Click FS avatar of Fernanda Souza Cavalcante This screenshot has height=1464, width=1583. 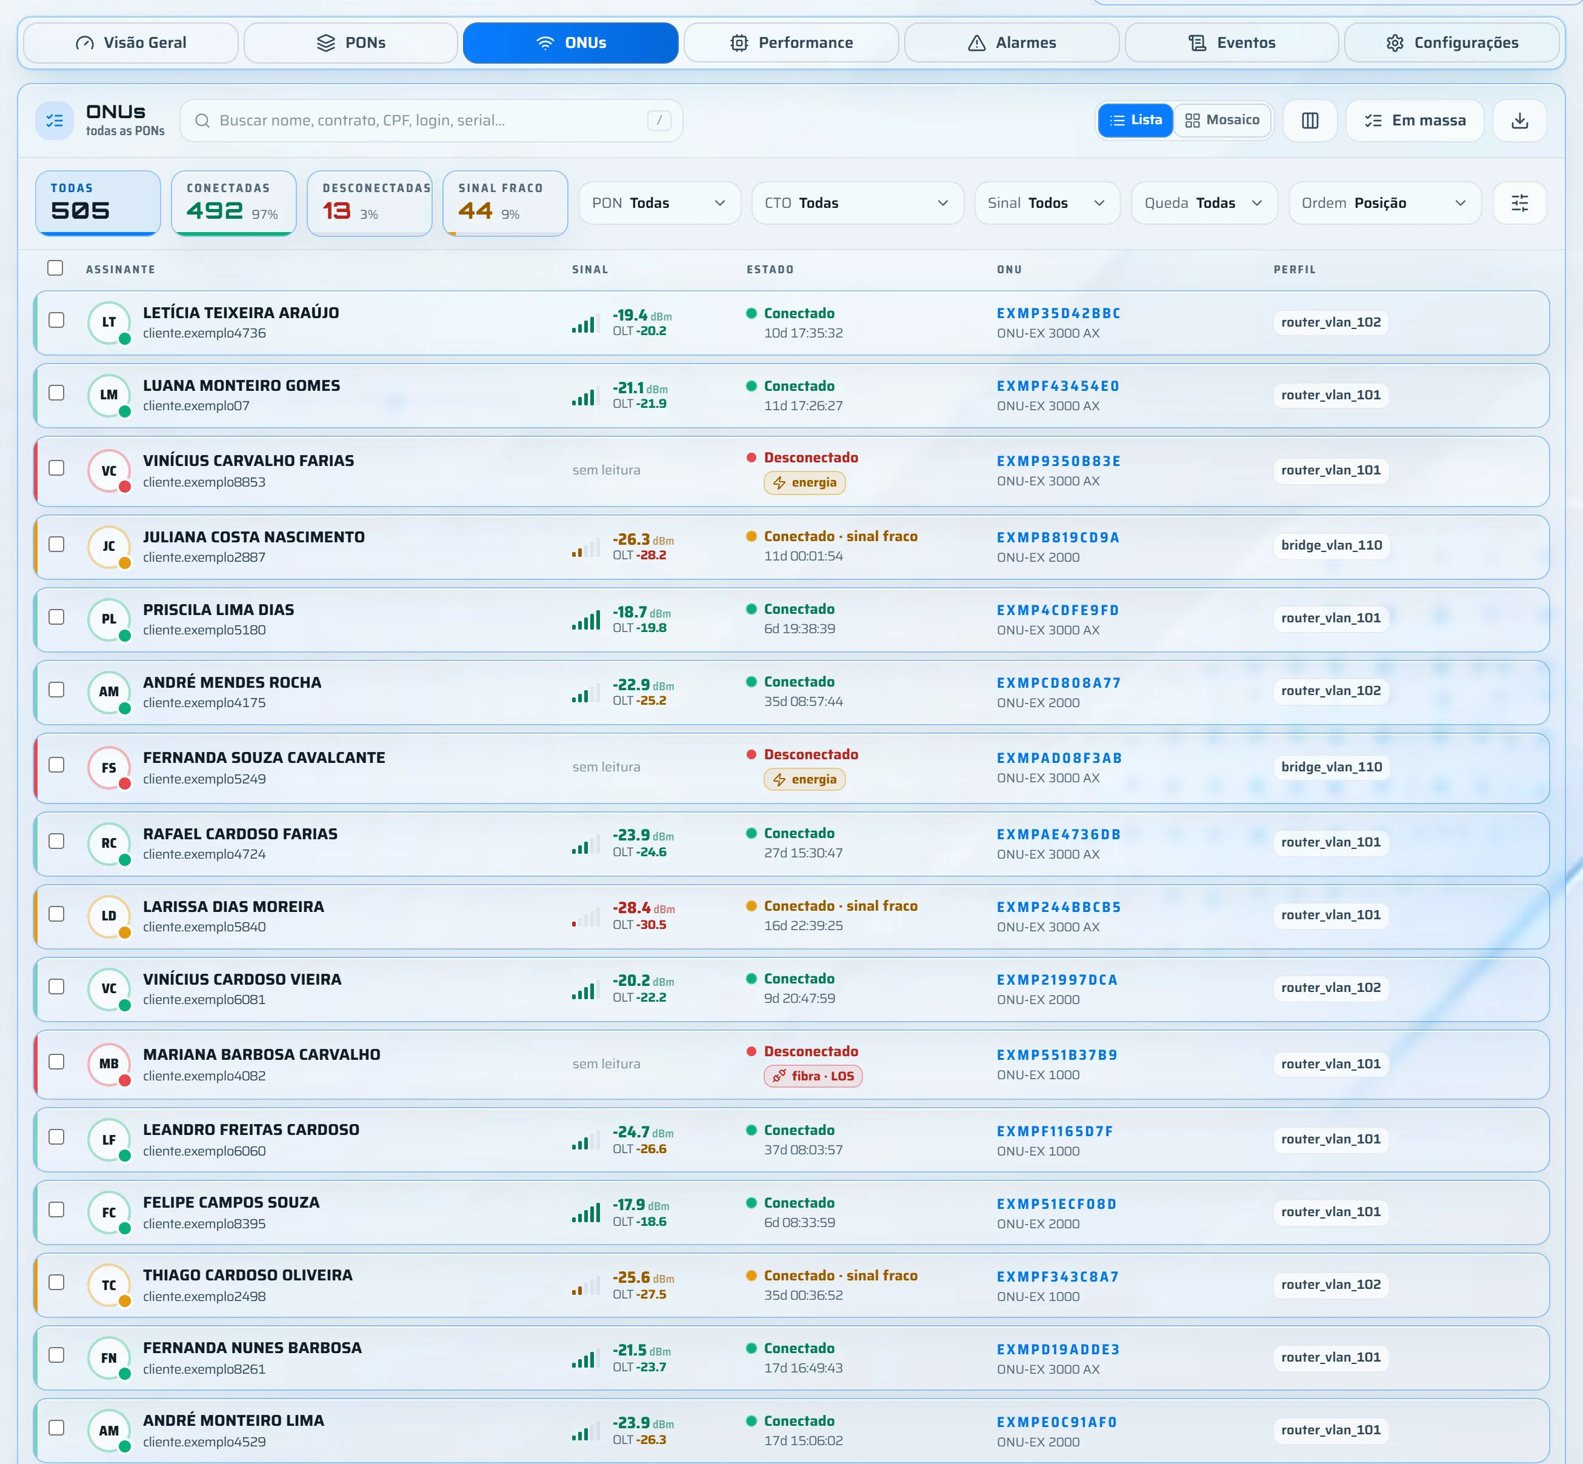pos(109,768)
